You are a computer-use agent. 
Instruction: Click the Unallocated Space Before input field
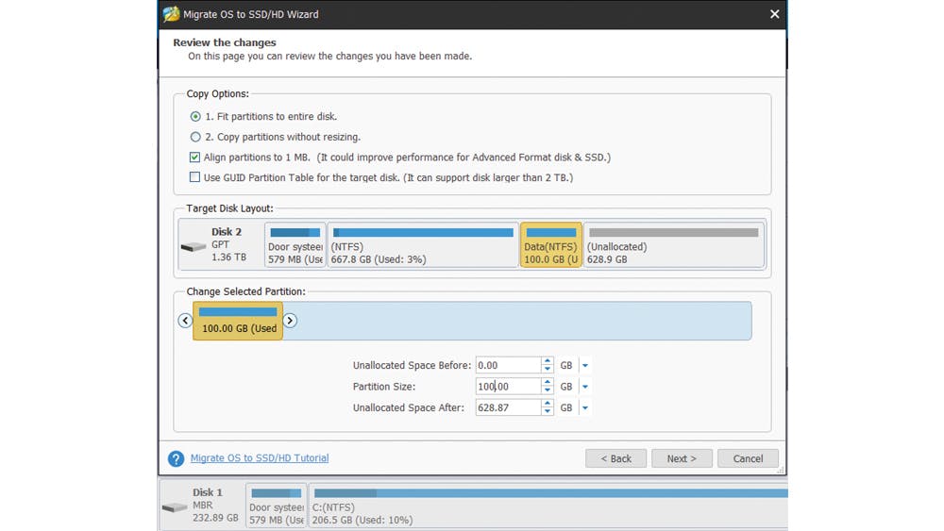(x=508, y=365)
